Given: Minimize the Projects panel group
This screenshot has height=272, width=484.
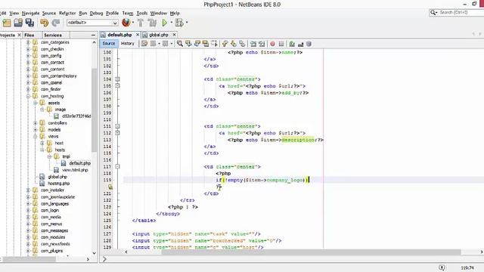Looking at the screenshot, I should point(93,36).
